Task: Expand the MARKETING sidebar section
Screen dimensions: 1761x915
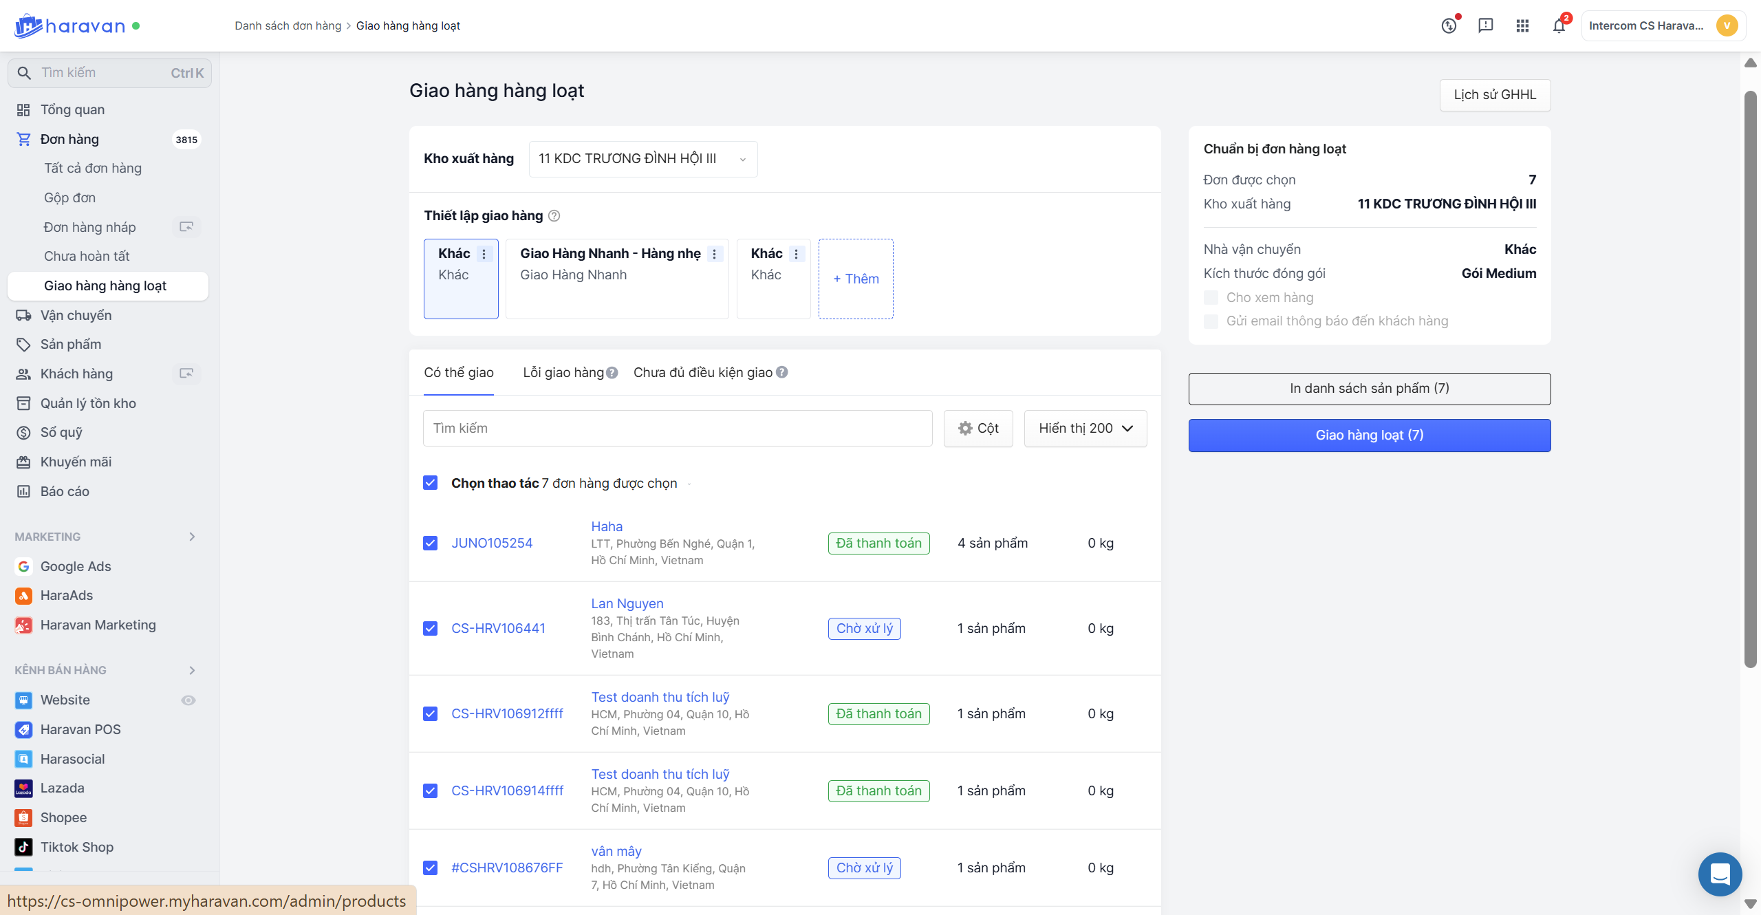Action: coord(192,537)
